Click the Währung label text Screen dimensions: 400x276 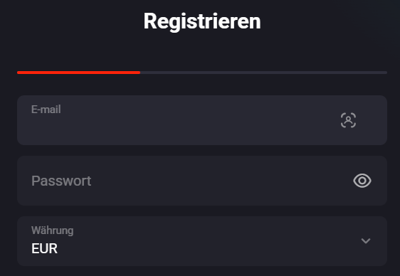coord(52,230)
